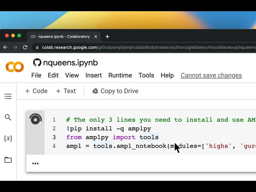Click the Colab CO logo
The height and width of the screenshot is (192, 256).
tap(15, 67)
